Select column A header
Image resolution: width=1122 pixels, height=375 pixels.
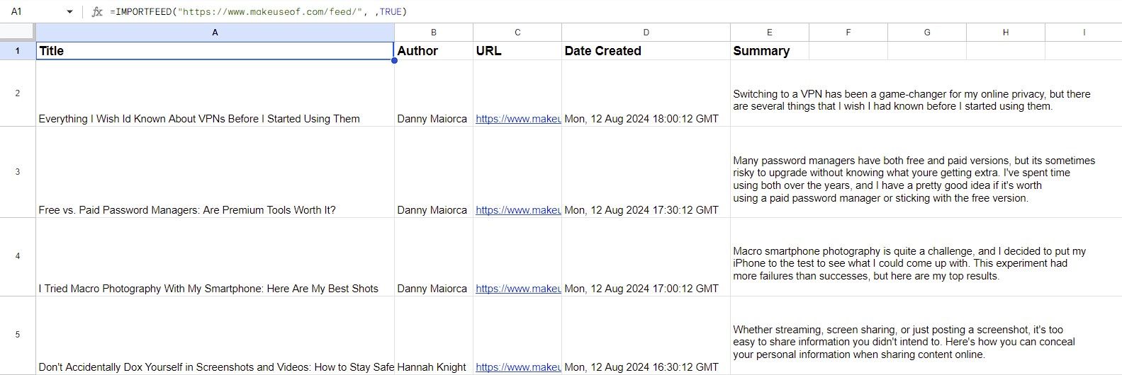point(215,33)
